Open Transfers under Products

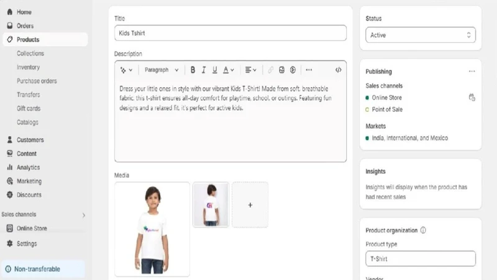coord(28,95)
